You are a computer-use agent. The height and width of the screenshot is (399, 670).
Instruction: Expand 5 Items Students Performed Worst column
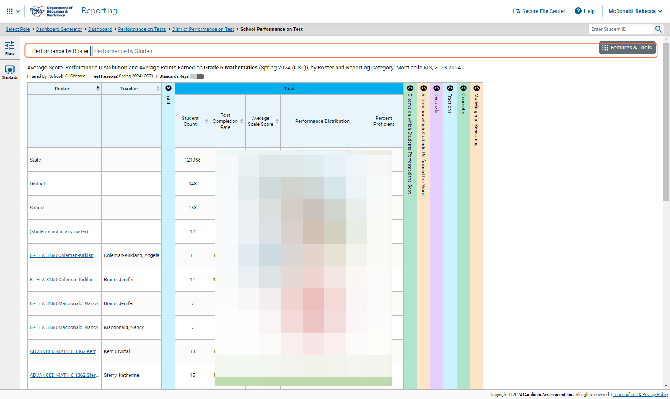click(423, 88)
